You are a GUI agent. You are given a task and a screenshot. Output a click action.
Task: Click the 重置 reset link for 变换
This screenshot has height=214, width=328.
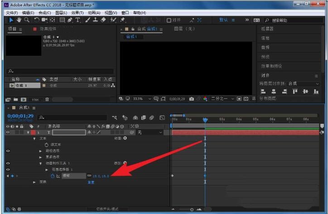91,182
